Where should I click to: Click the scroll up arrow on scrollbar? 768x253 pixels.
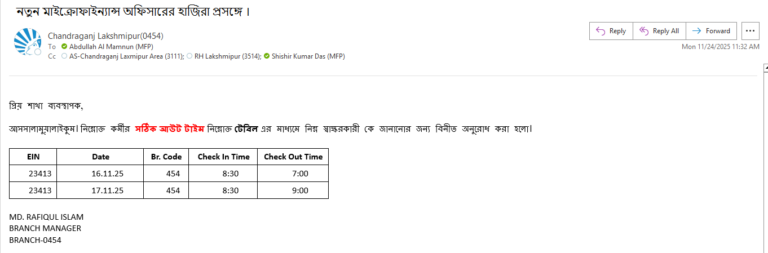[x=765, y=69]
